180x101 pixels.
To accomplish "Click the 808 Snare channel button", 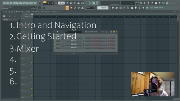I will click(74, 48).
